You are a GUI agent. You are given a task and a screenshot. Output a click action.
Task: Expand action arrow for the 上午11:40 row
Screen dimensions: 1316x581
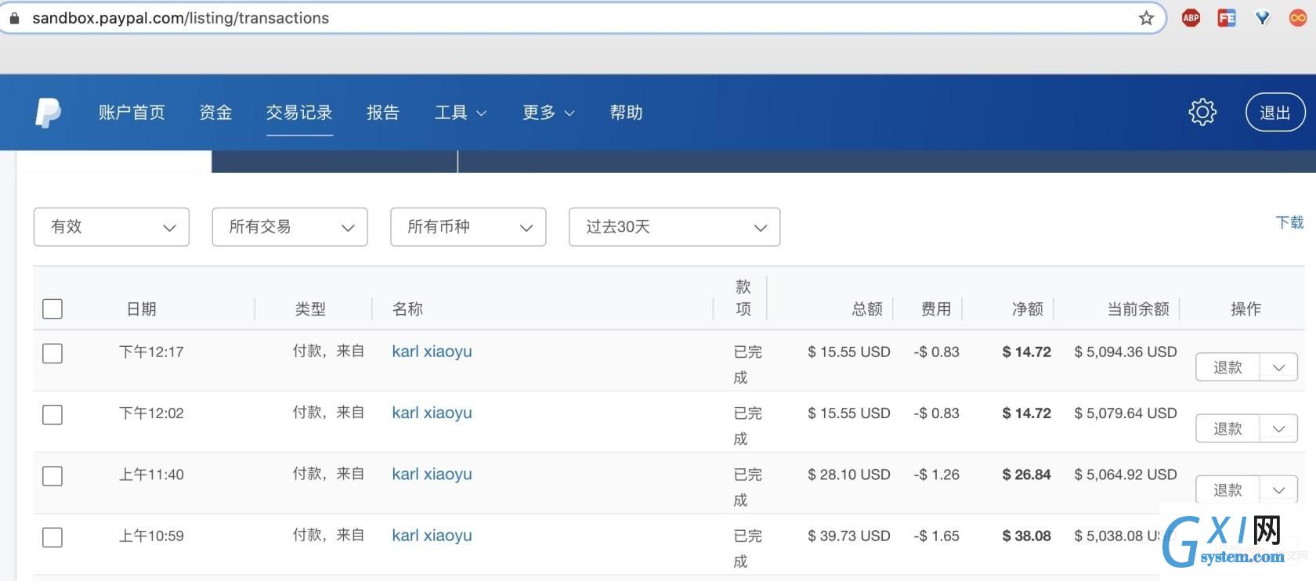click(x=1278, y=489)
